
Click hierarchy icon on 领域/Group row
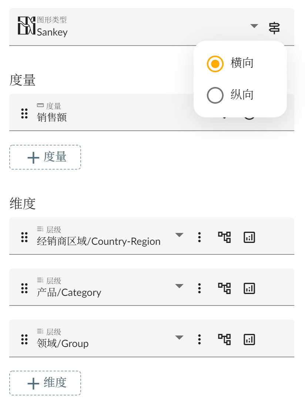pyautogui.click(x=224, y=339)
